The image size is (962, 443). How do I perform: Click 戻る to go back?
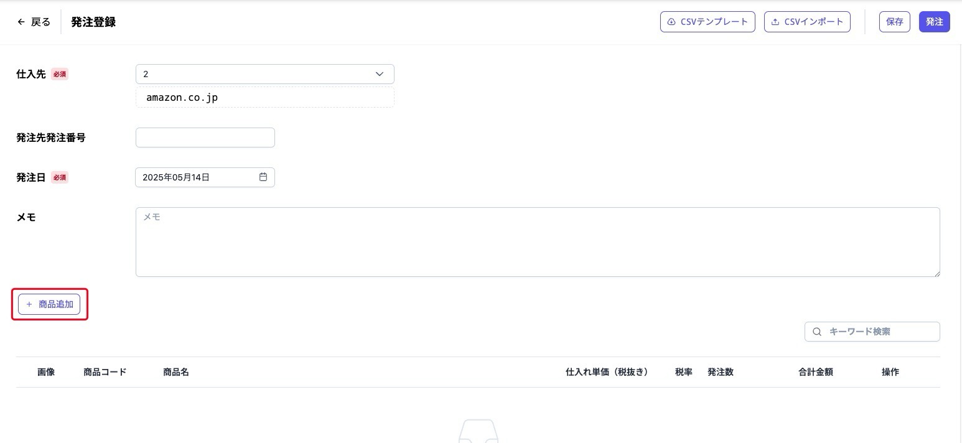pyautogui.click(x=39, y=21)
